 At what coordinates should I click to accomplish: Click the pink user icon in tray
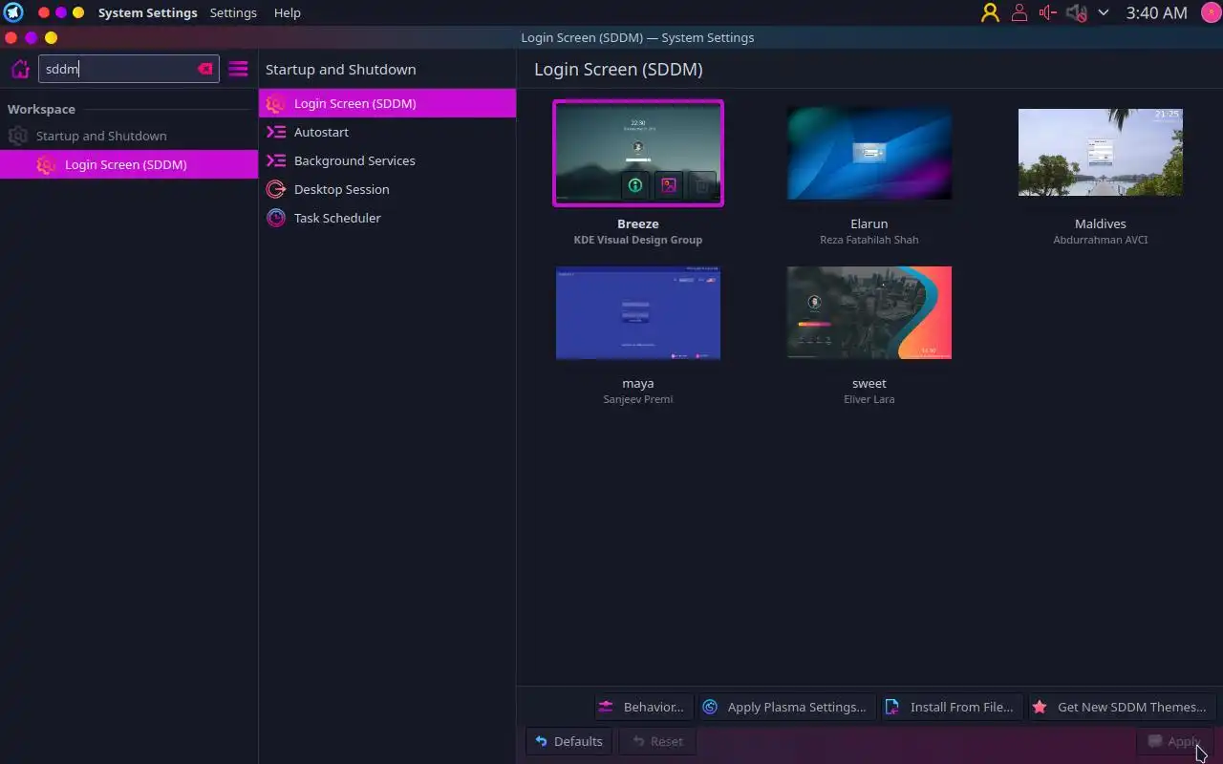coord(1019,12)
